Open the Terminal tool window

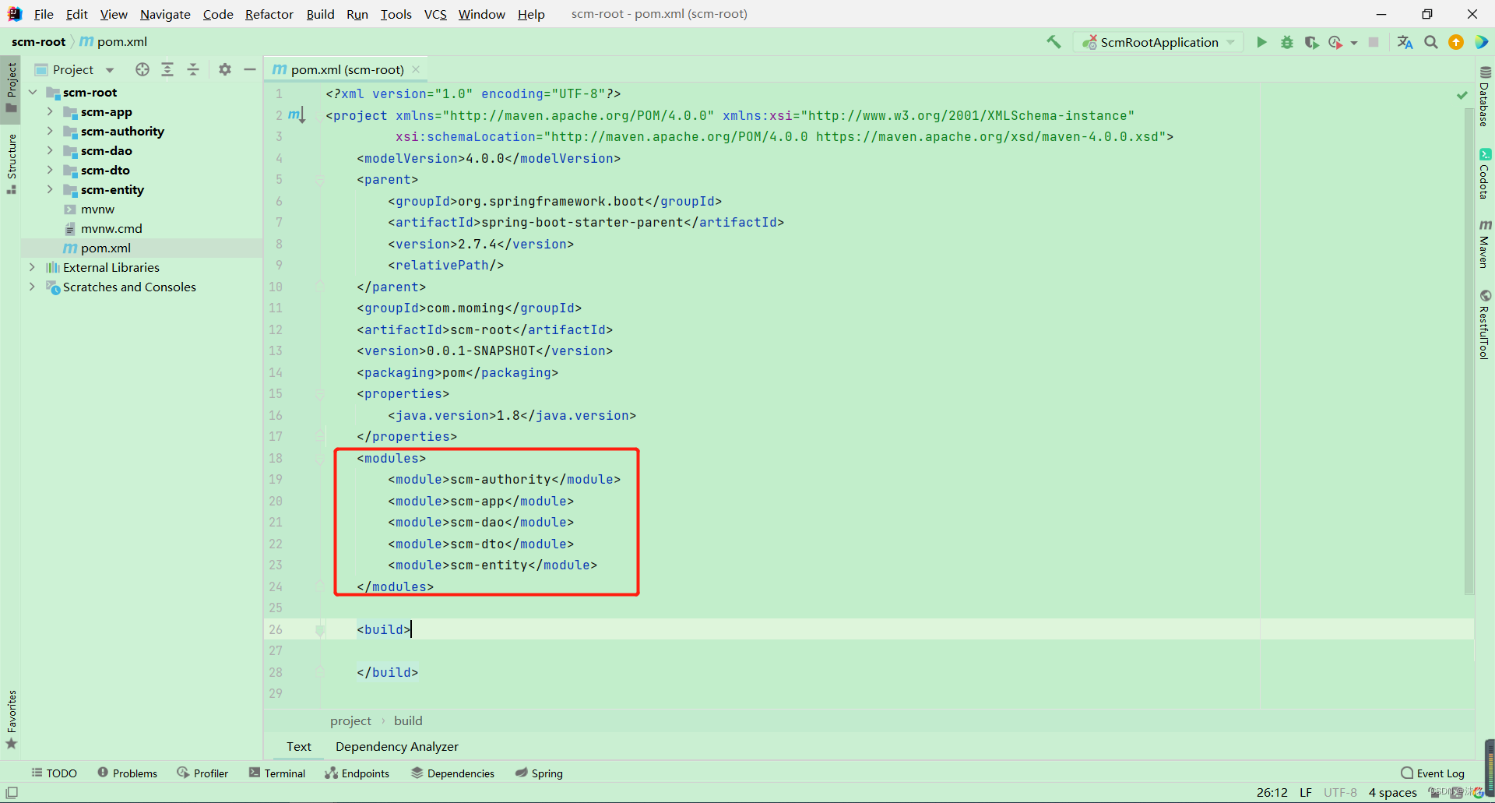(277, 773)
